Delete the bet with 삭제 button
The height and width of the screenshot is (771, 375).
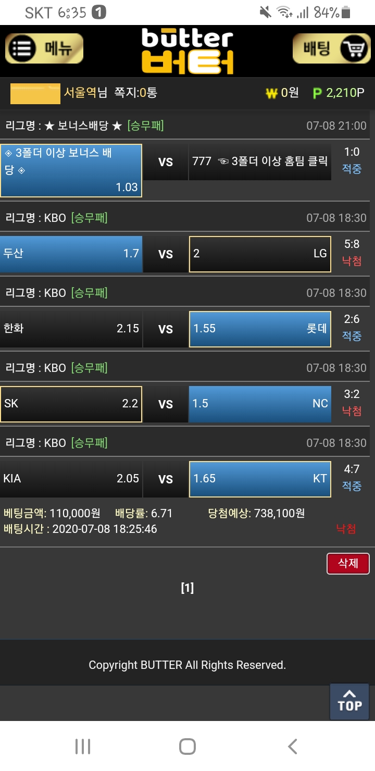pyautogui.click(x=348, y=563)
